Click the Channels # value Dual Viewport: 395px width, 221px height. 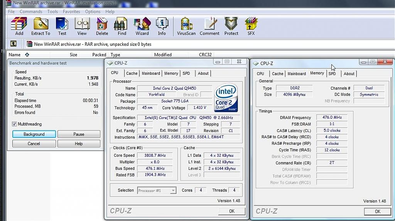coord(369,88)
